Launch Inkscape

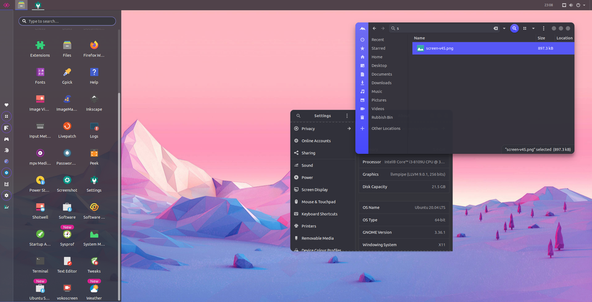point(94,103)
